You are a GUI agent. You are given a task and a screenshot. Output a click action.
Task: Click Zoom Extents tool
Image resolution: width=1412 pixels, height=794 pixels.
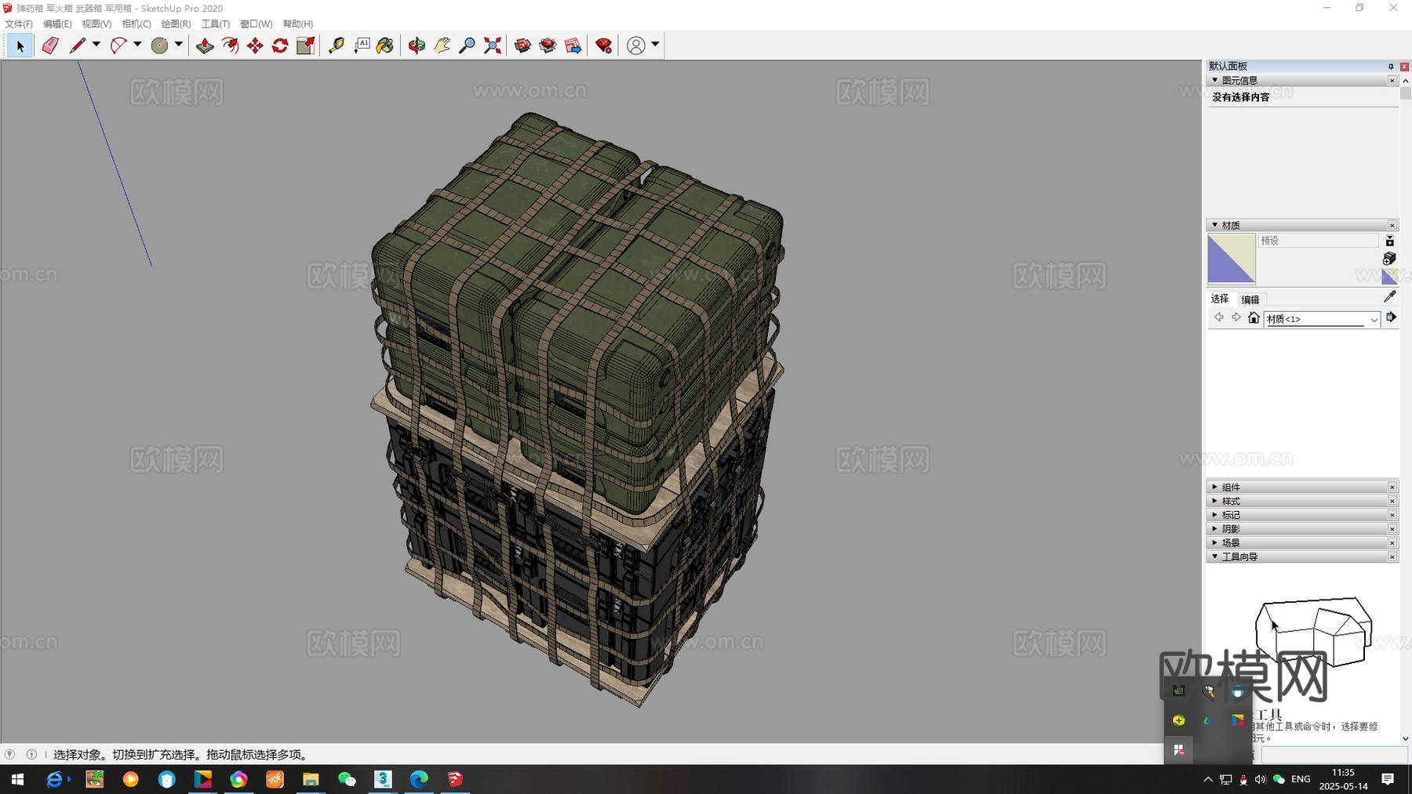coord(493,46)
